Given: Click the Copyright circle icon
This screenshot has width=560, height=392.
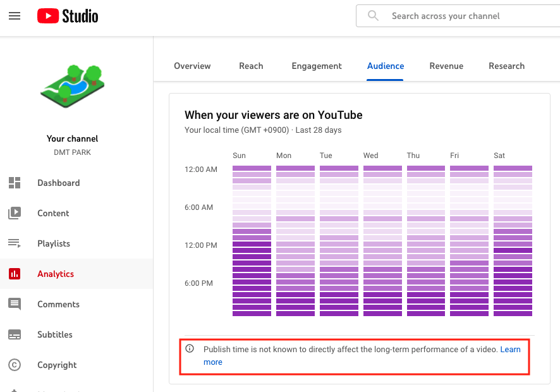Looking at the screenshot, I should coord(15,365).
